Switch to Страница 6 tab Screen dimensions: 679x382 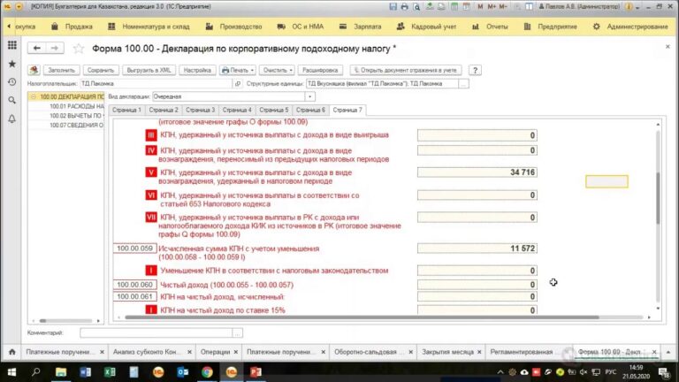(310, 110)
